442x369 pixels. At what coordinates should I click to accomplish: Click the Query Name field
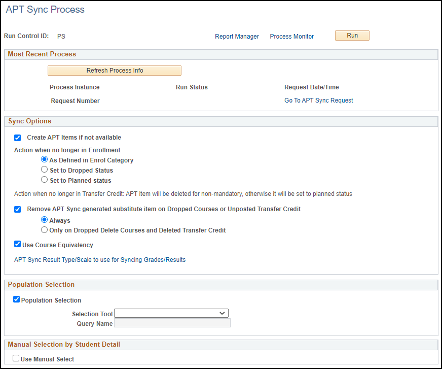point(172,323)
